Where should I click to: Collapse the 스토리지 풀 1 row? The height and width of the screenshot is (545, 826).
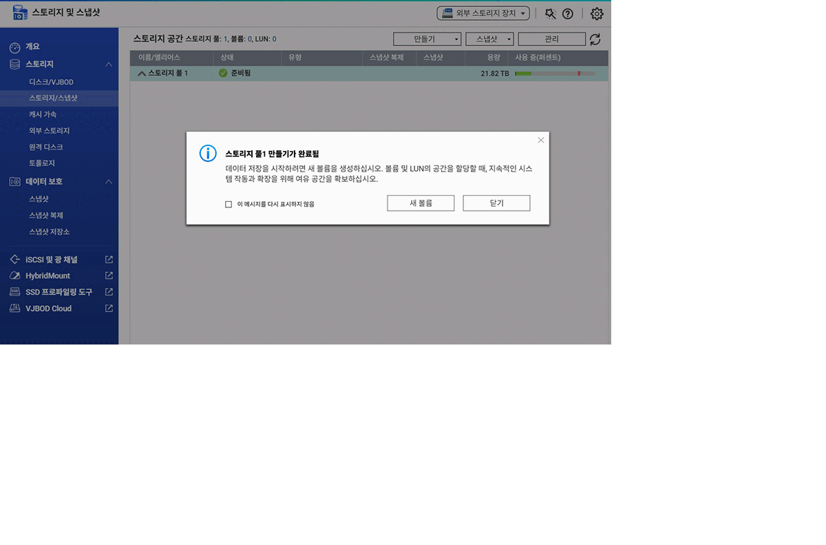[x=142, y=73]
